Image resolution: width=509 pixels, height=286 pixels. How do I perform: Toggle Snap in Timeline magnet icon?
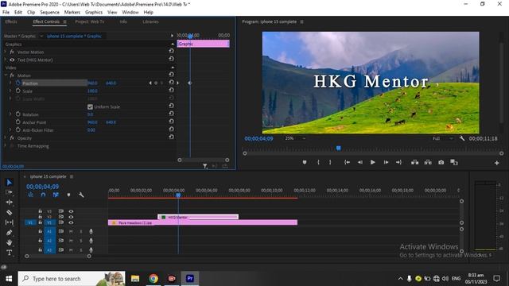tap(43, 195)
